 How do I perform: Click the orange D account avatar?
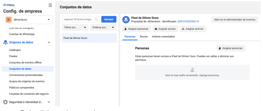click(8, 20)
